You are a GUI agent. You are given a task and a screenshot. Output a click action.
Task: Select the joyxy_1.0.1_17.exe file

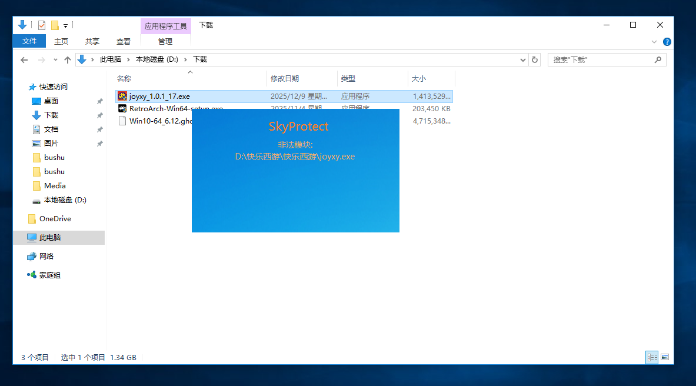159,96
